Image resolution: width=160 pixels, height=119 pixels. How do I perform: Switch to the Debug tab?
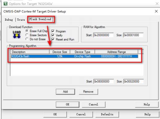click(x=9, y=20)
